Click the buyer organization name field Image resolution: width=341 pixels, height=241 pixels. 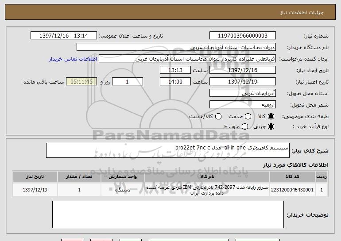click(176, 47)
